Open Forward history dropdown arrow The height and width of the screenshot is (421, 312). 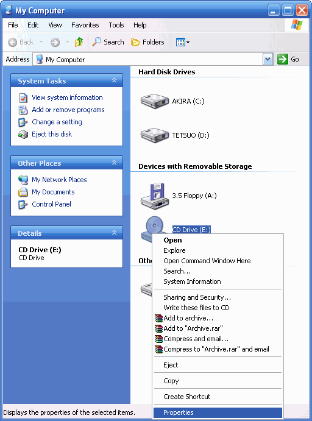(x=67, y=42)
